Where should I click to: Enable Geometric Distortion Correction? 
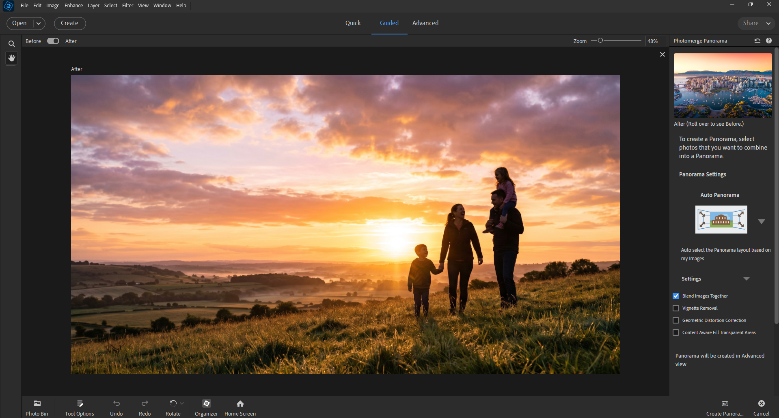click(x=676, y=320)
